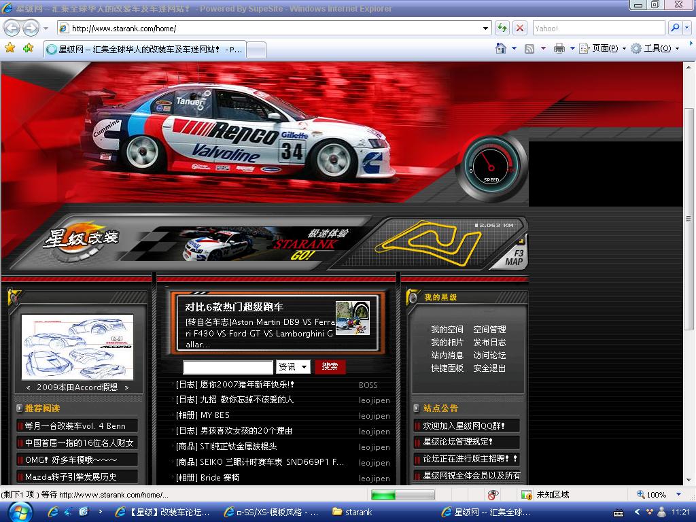Go to 站内消息
Image resolution: width=696 pixels, height=522 pixels.
click(447, 355)
